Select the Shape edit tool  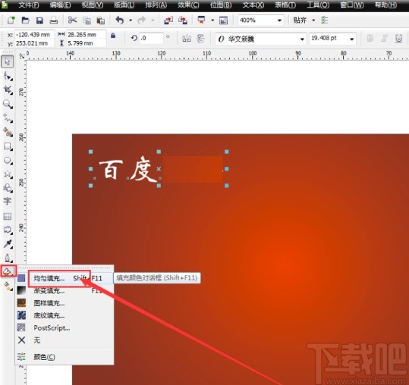tap(8, 76)
